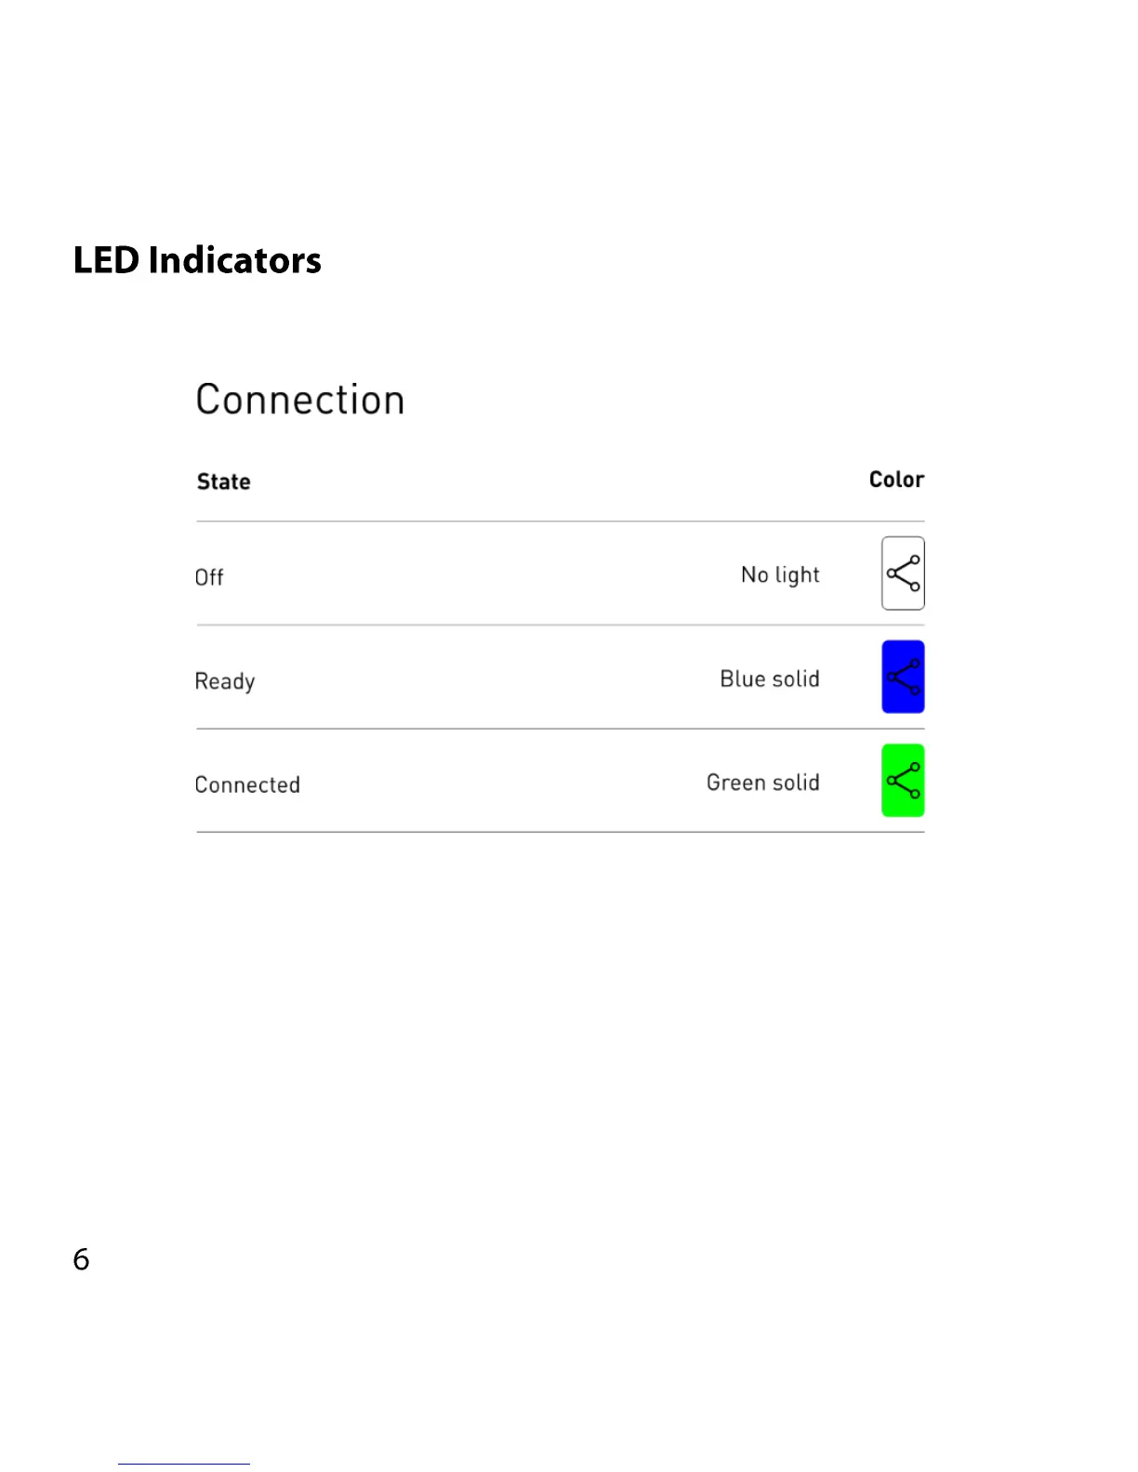Image resolution: width=1138 pixels, height=1472 pixels.
Task: Click the 'Blue solid' text
Action: [770, 679]
